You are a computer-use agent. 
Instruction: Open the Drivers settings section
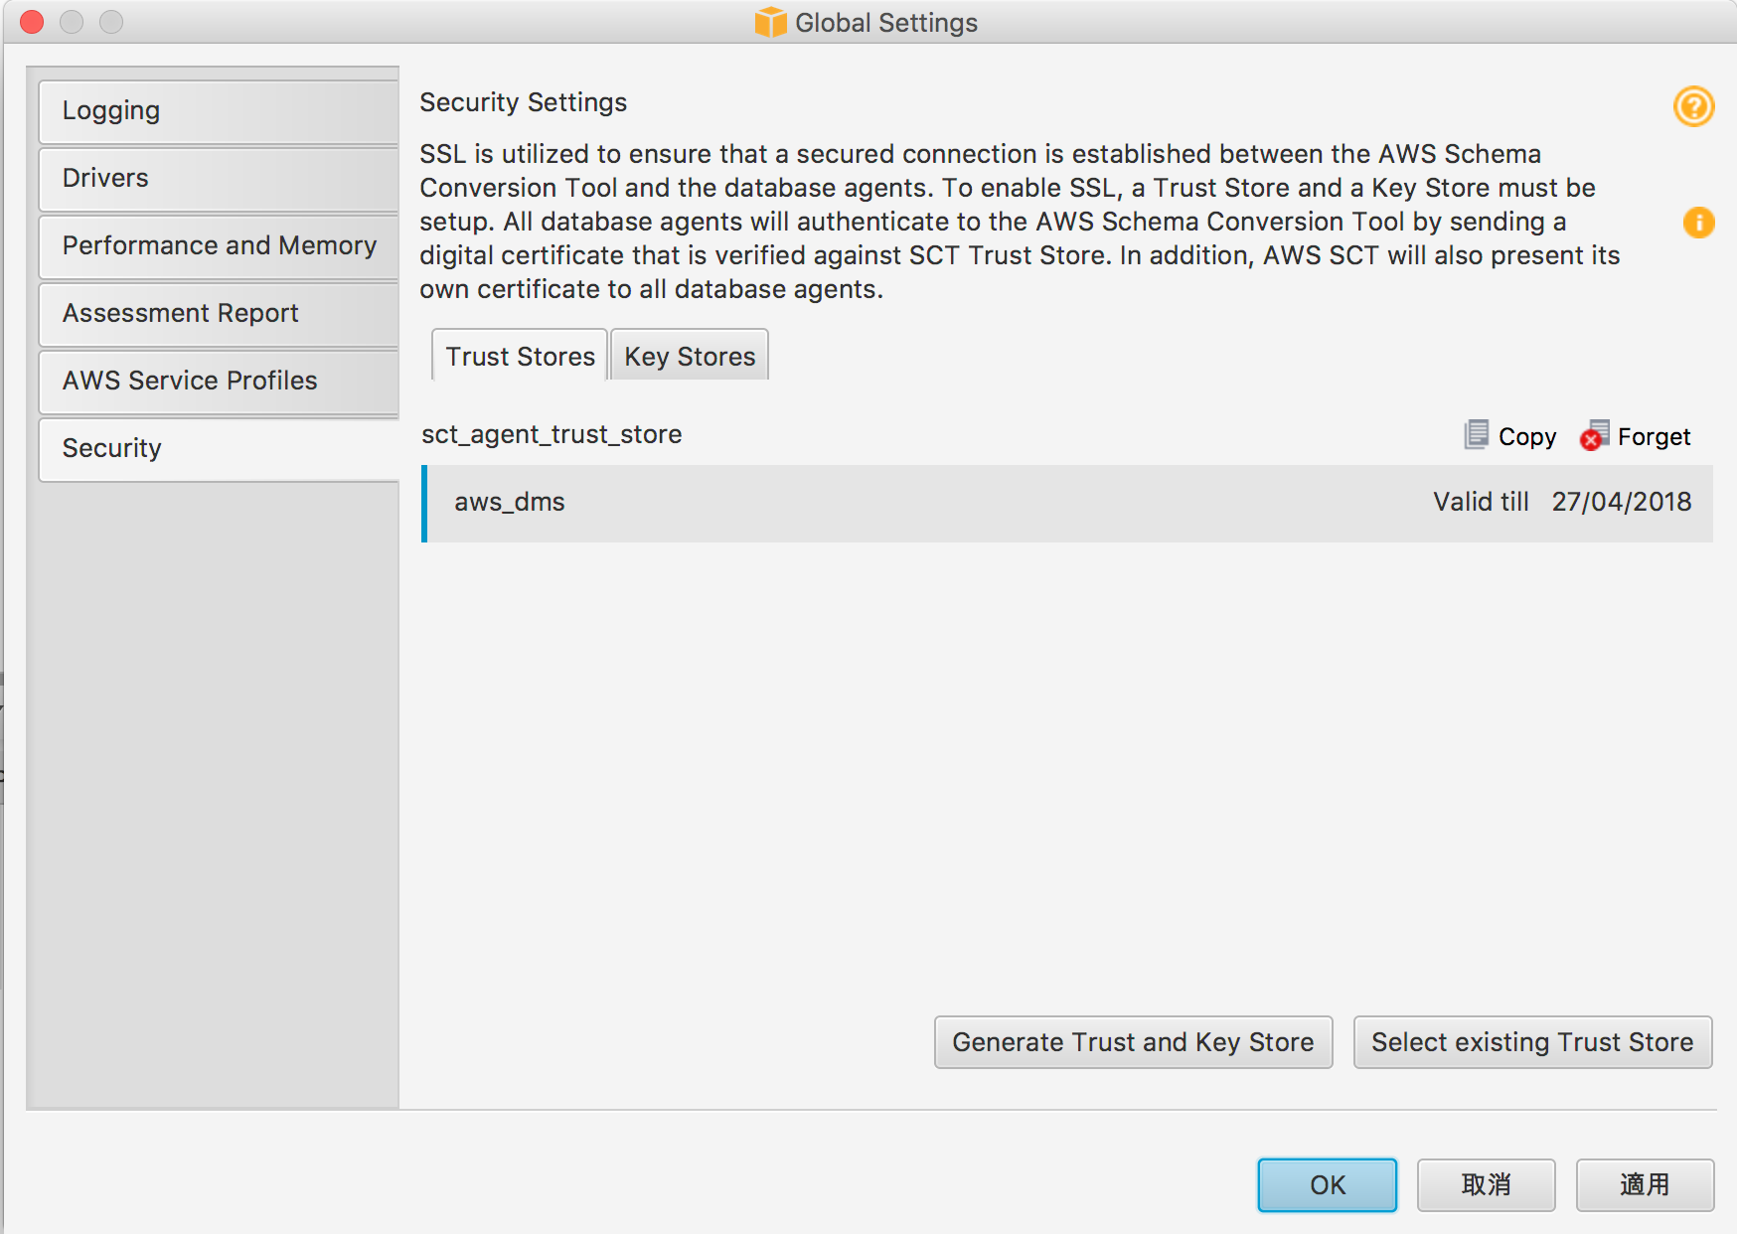coord(105,178)
